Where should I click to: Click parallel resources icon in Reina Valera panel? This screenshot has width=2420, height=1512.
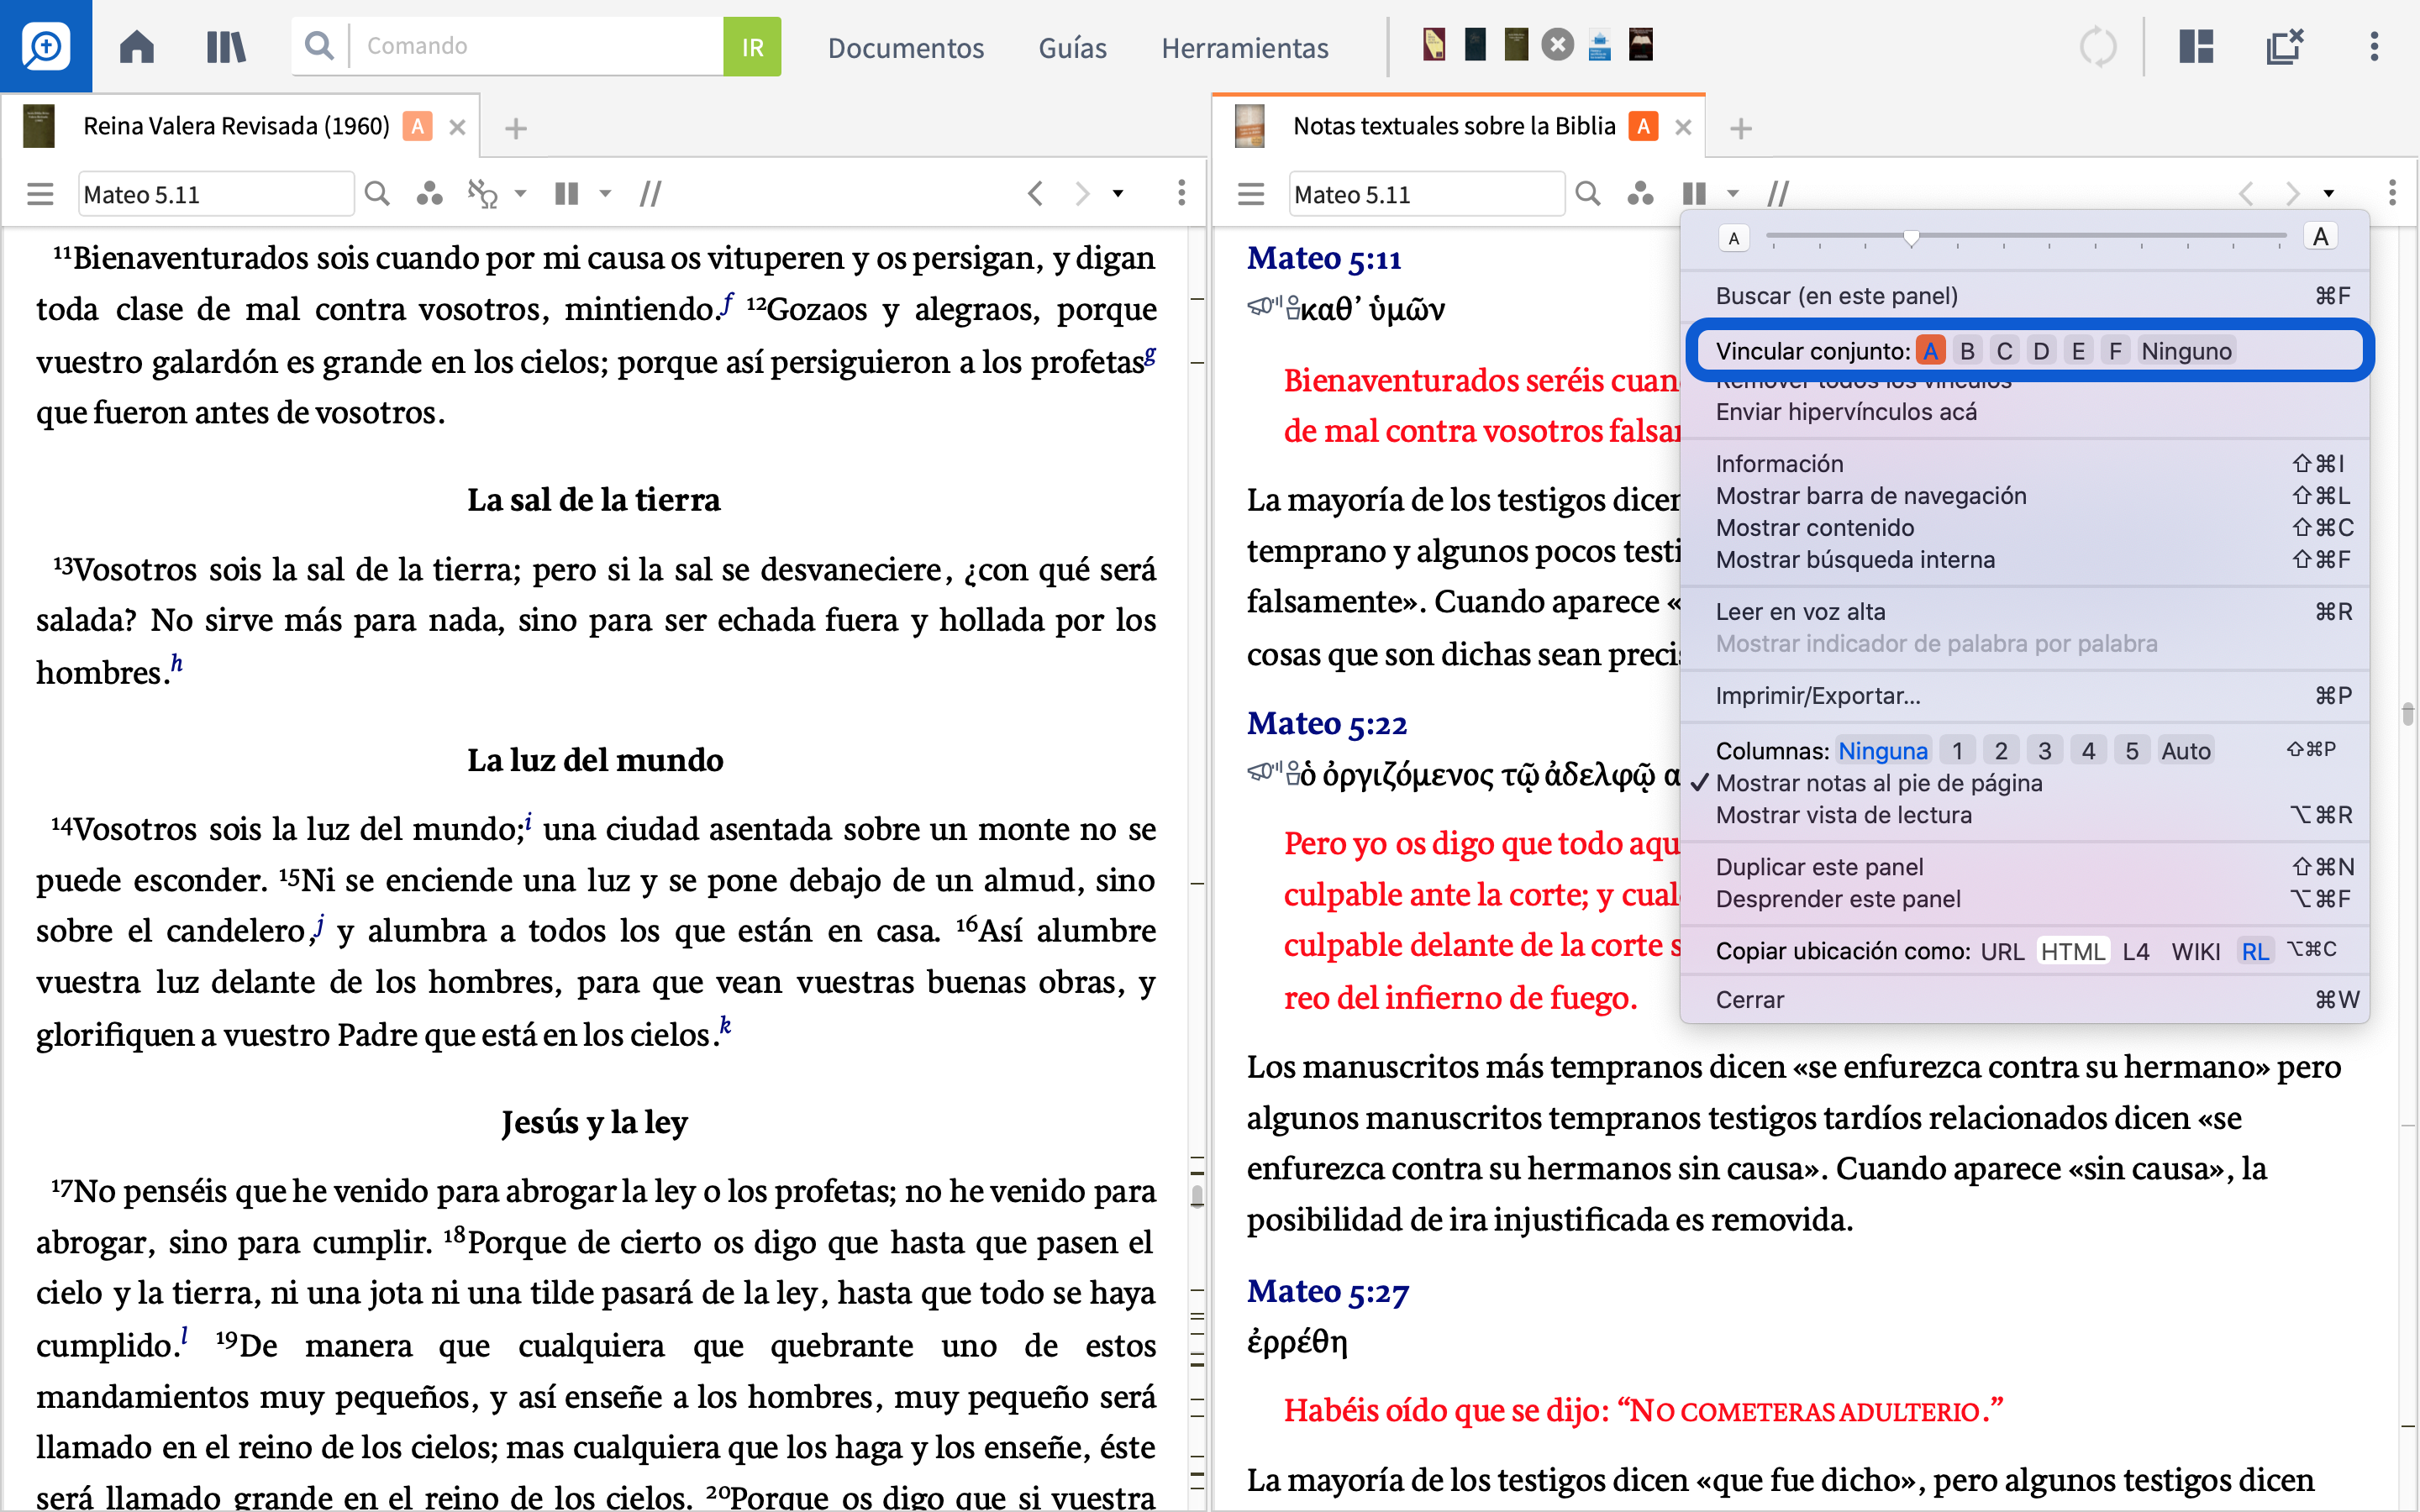(x=567, y=193)
